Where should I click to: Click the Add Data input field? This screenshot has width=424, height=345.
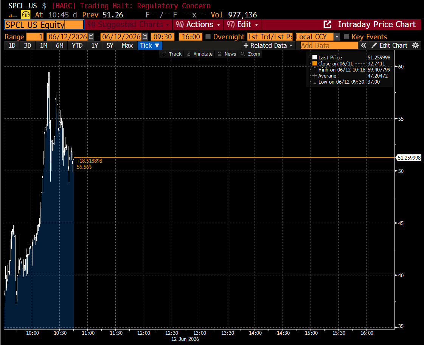coord(329,45)
